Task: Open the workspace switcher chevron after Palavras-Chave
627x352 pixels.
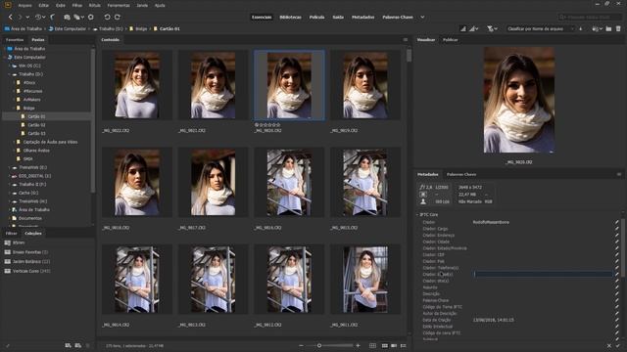Action: tap(422, 18)
